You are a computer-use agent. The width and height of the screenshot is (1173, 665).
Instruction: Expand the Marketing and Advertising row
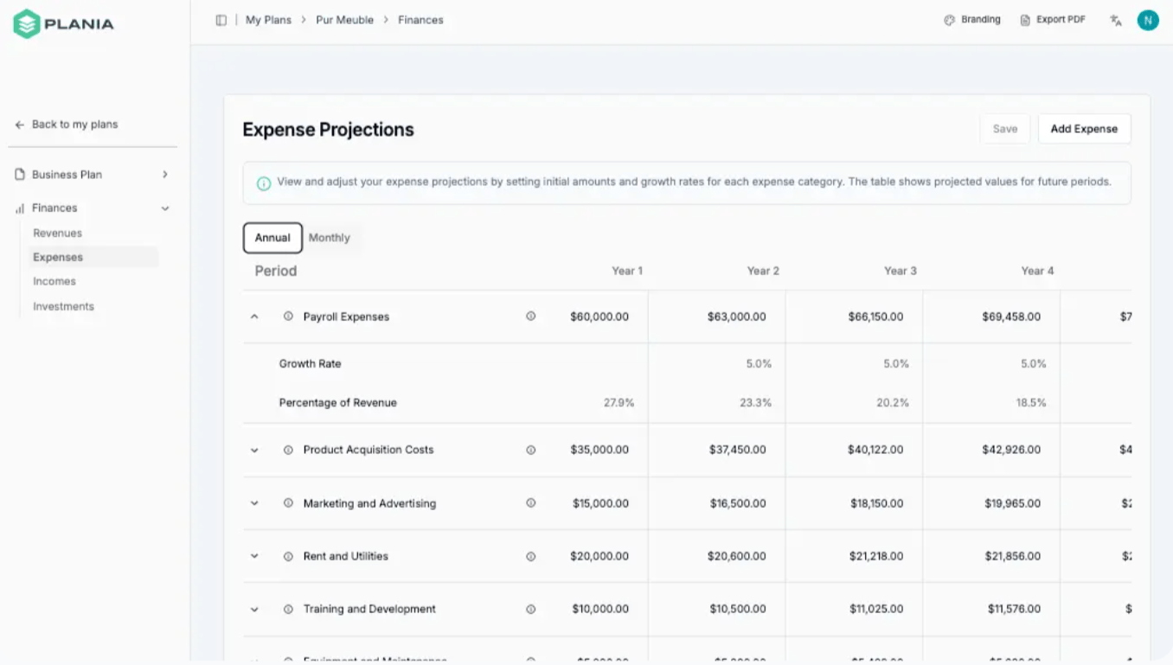tap(254, 503)
